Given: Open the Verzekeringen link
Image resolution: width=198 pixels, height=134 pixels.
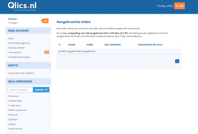Looking at the screenshot, I should point(15,101).
